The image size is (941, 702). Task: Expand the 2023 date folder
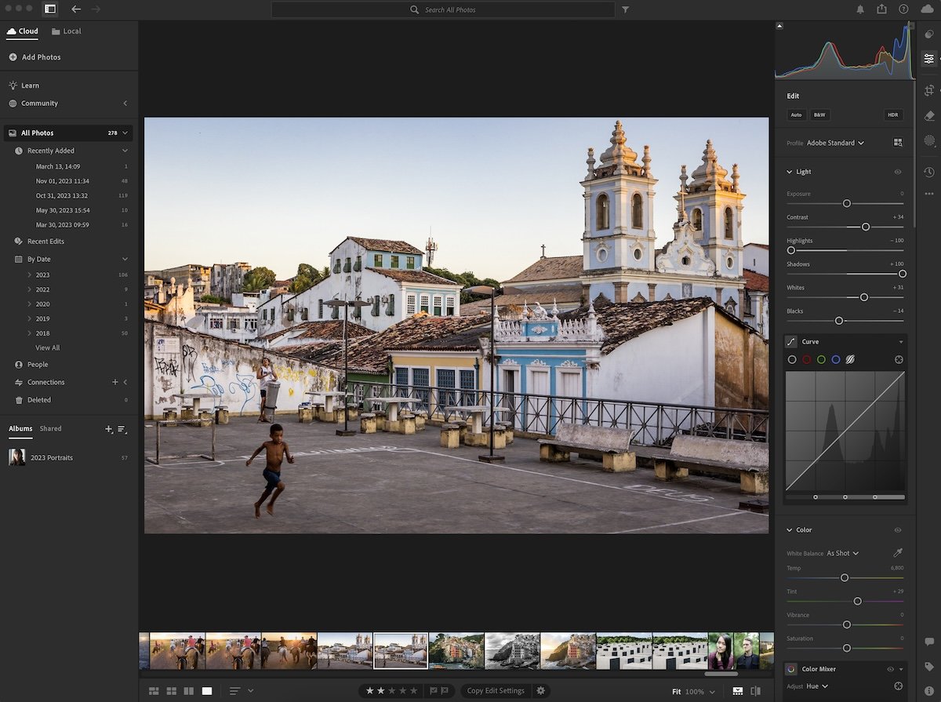(x=30, y=275)
